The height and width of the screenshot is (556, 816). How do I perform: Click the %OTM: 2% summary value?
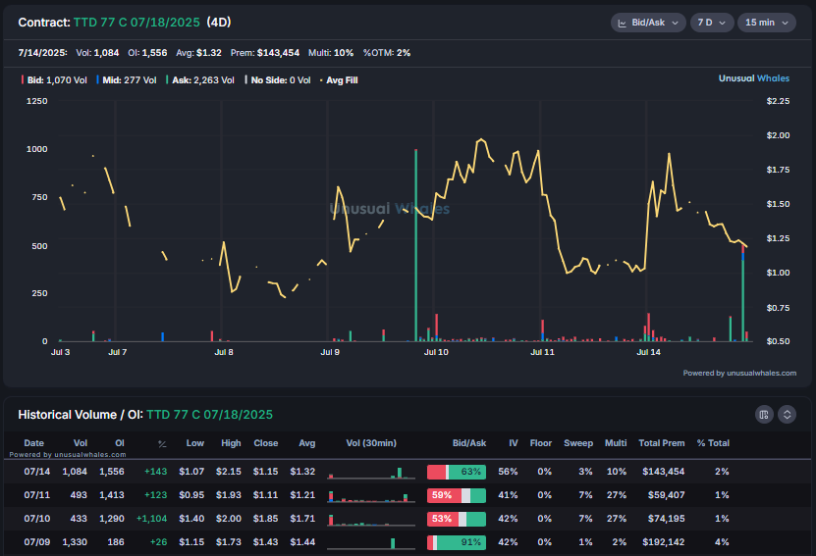387,53
